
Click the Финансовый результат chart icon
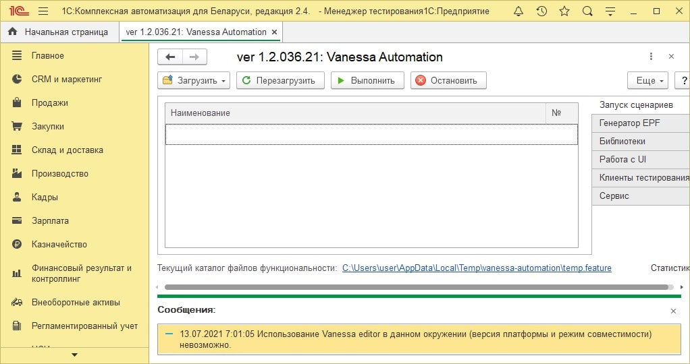pyautogui.click(x=17, y=274)
